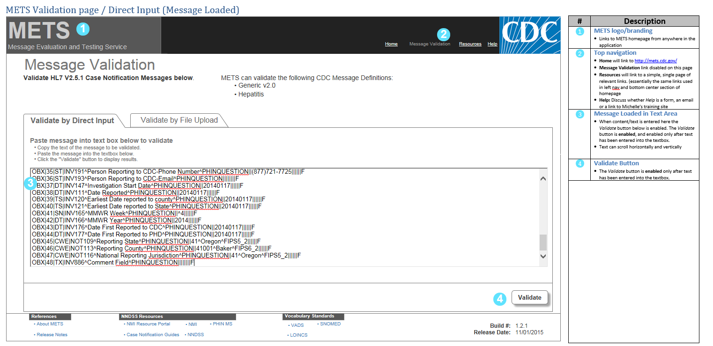Image resolution: width=713 pixels, height=346 pixels.
Task: Click Message Validation in top navigation
Action: pyautogui.click(x=430, y=44)
